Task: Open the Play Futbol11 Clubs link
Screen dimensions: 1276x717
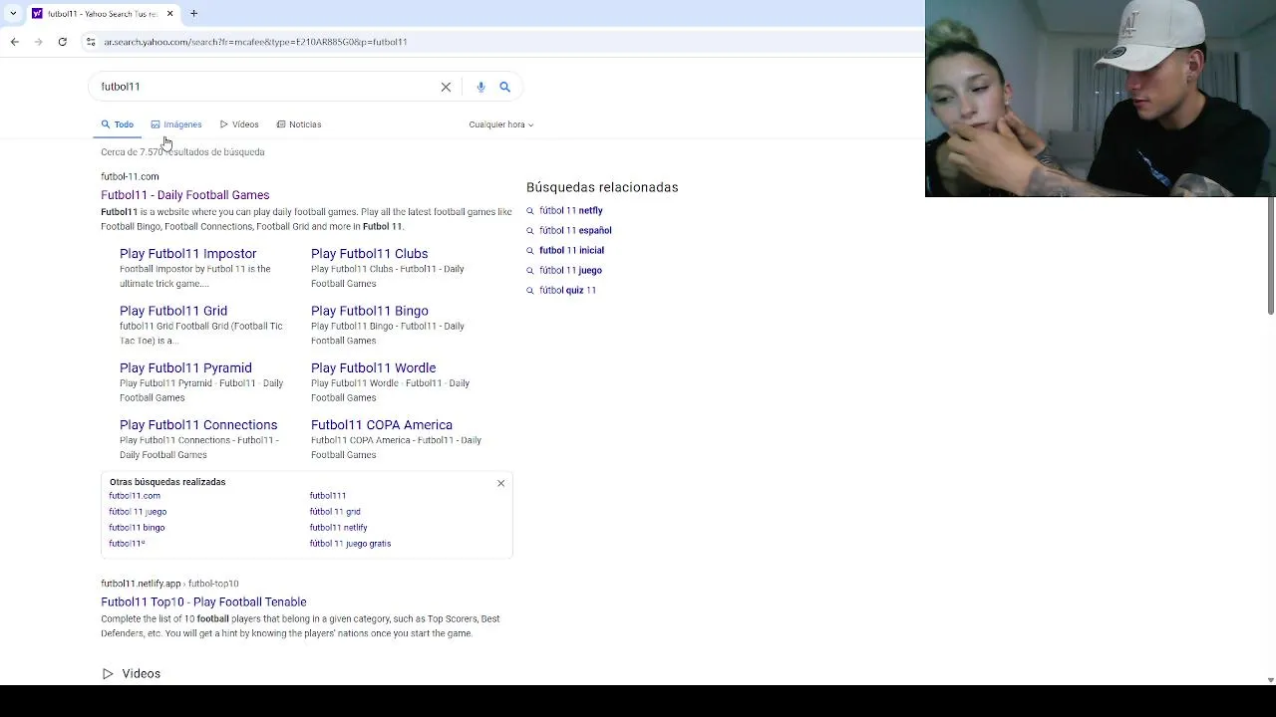Action: click(369, 254)
